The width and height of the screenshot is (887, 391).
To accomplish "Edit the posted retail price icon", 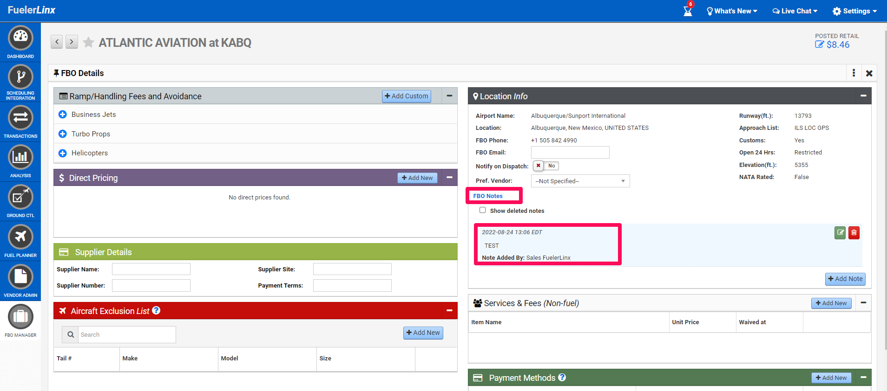I will point(820,45).
